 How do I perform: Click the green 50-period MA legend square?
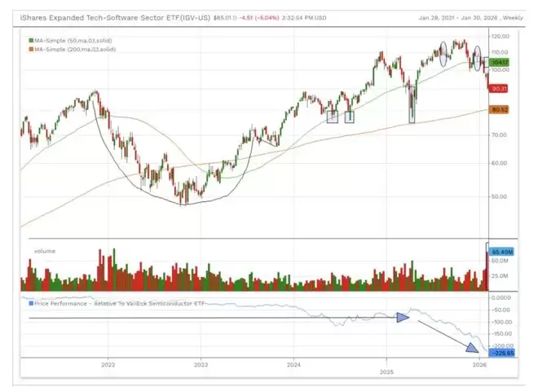30,39
